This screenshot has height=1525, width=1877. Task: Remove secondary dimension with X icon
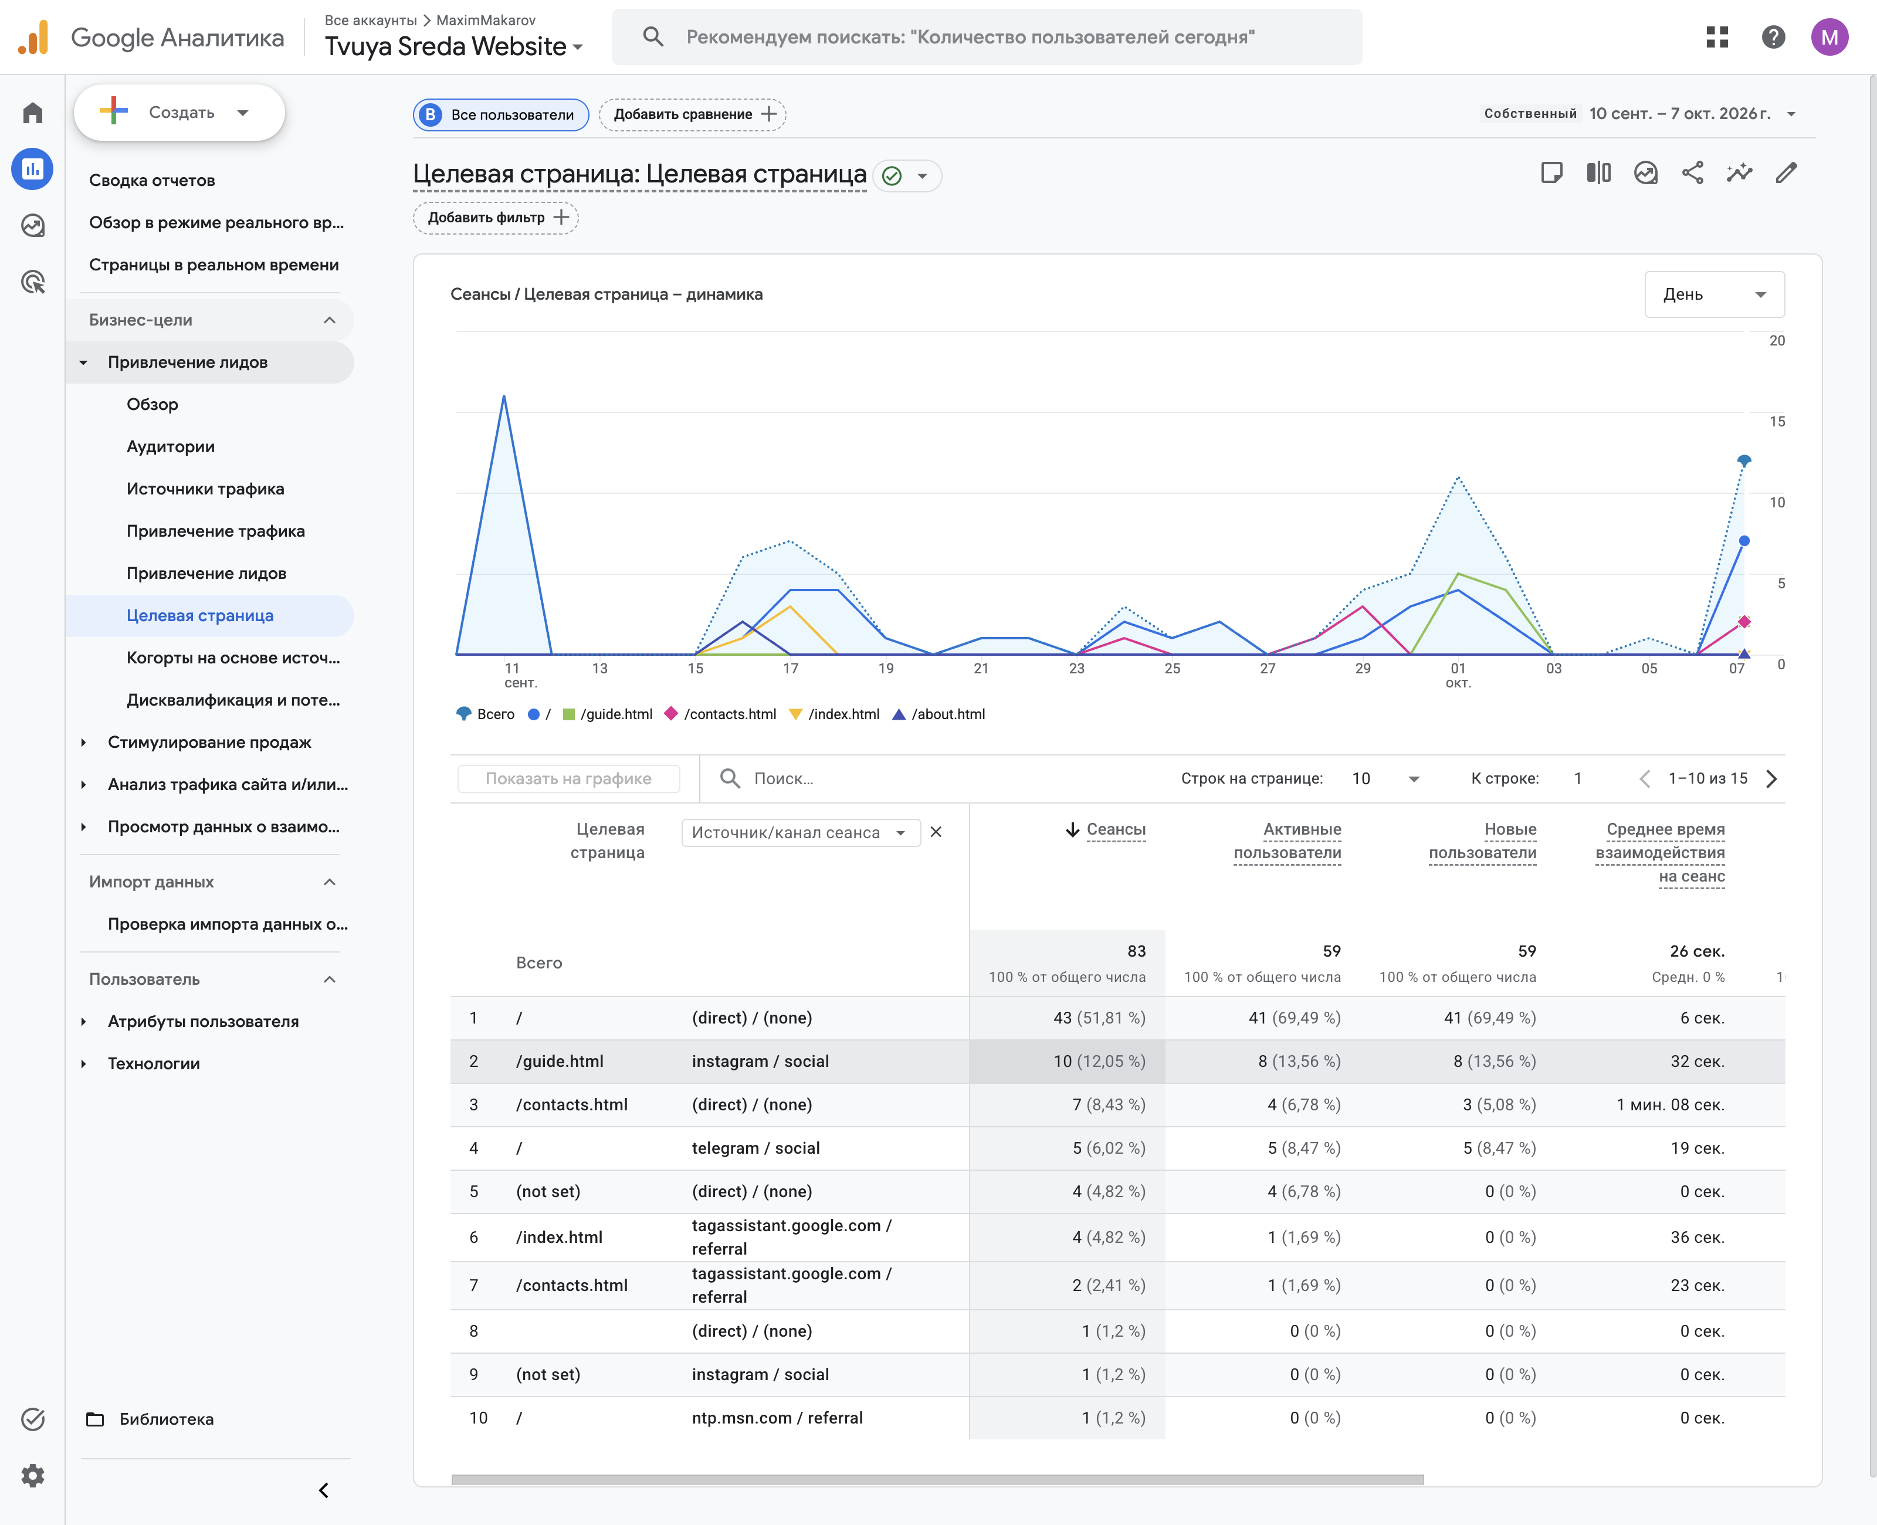point(936,832)
